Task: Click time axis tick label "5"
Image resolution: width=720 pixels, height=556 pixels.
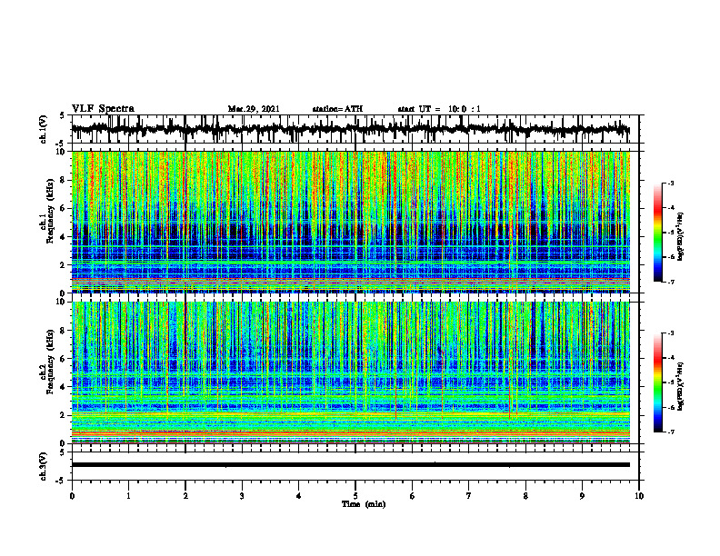Action: click(355, 496)
